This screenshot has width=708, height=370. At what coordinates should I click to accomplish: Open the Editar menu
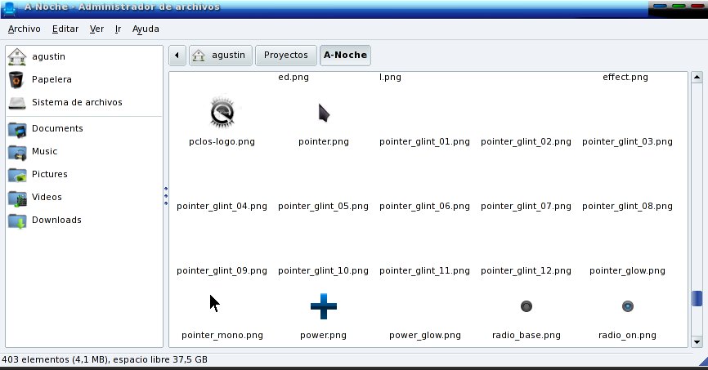point(65,29)
